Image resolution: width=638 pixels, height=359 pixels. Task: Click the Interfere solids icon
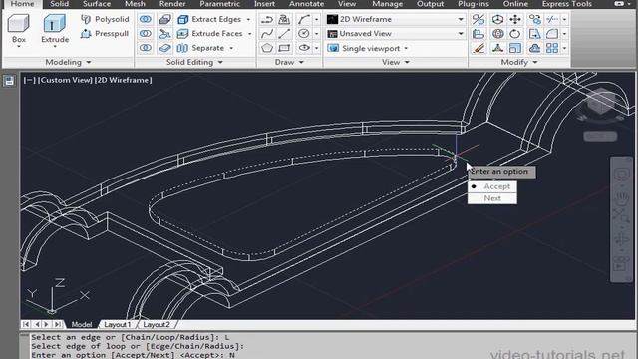[164, 19]
